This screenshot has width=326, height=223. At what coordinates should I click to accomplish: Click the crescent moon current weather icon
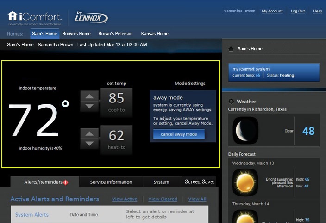click(x=245, y=131)
